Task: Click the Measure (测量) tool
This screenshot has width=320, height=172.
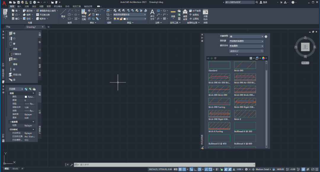Action: (173, 14)
